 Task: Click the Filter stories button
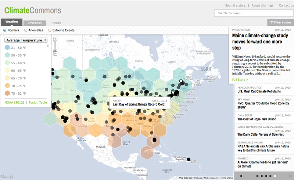280,22
